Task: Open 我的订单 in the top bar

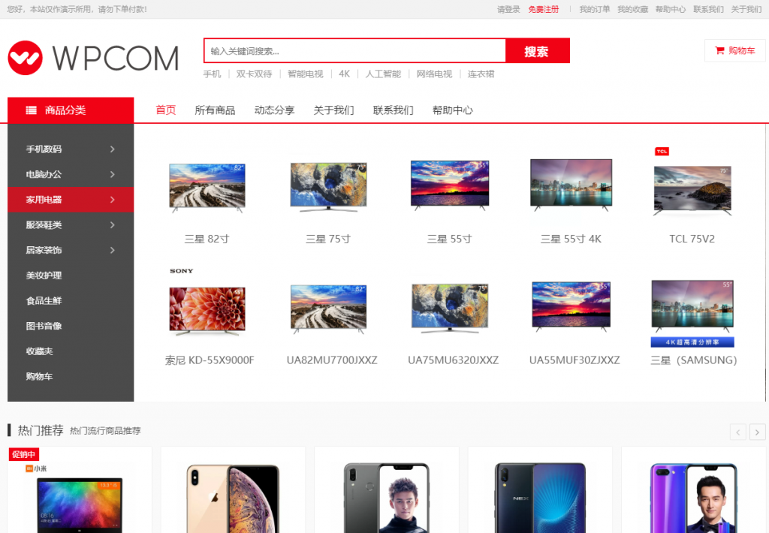Action: click(x=595, y=9)
